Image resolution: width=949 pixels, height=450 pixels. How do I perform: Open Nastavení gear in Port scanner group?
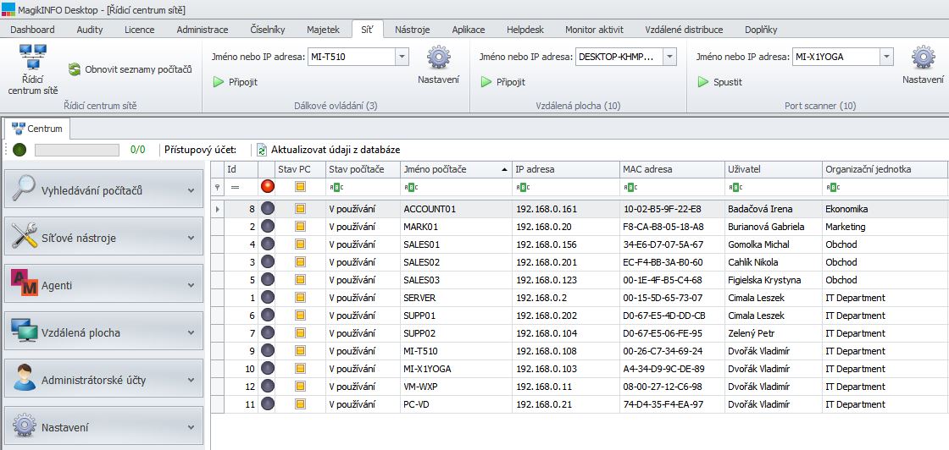[923, 58]
